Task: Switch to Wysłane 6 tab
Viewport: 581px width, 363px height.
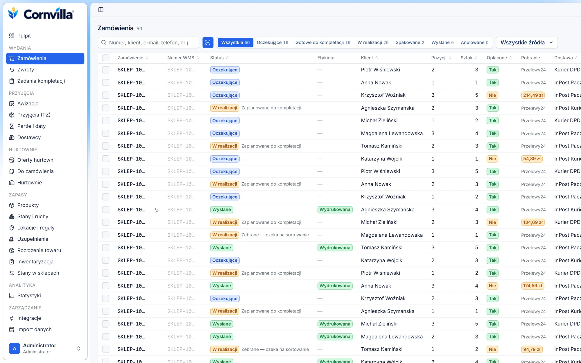Action: (x=442, y=42)
